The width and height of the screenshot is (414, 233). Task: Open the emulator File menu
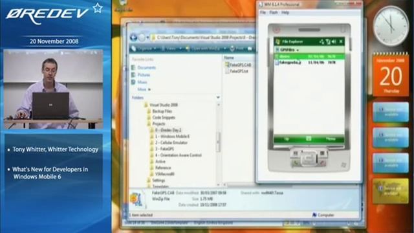click(x=263, y=12)
